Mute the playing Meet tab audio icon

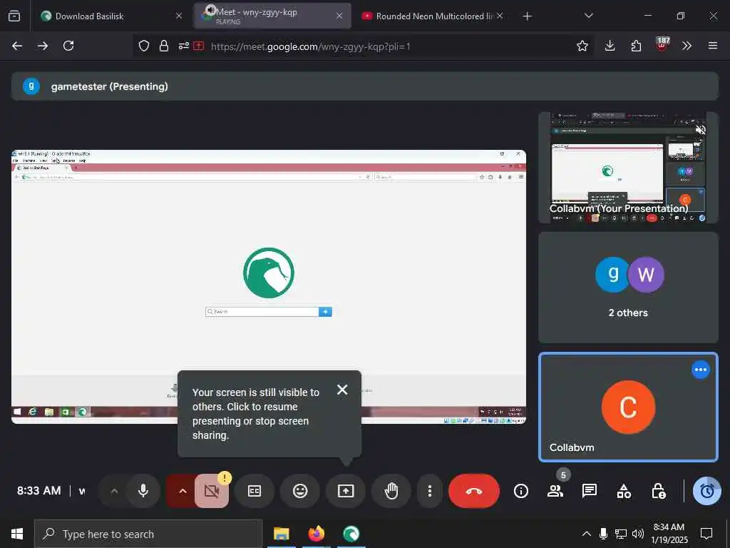(x=210, y=10)
